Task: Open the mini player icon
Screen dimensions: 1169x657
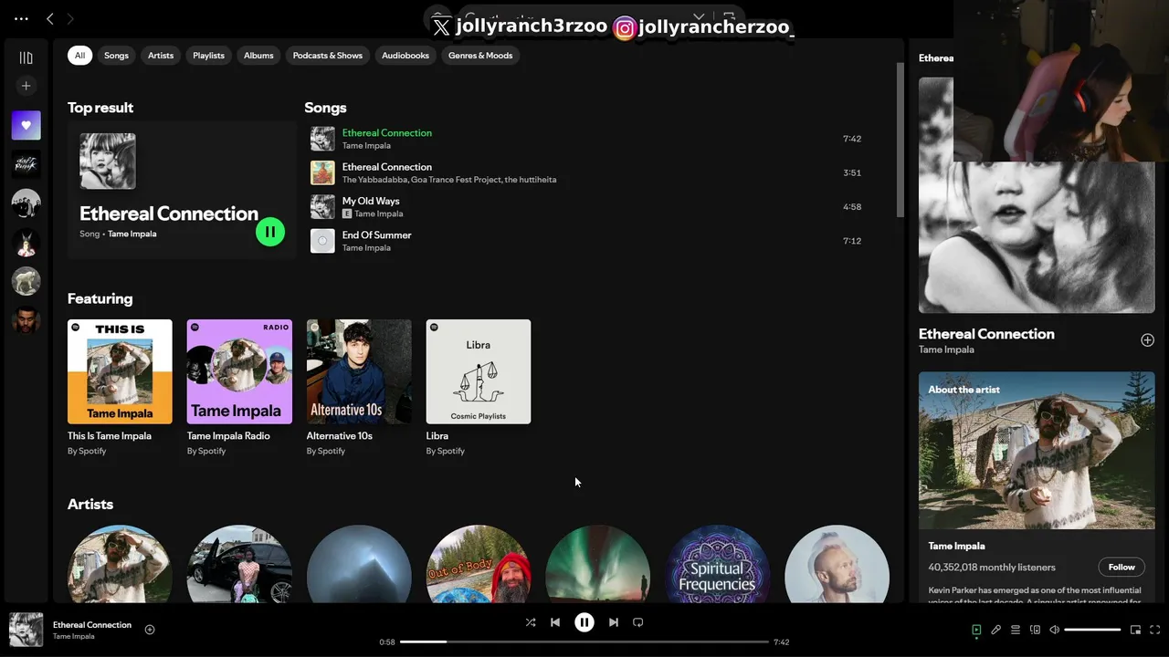Action: [x=1136, y=630]
